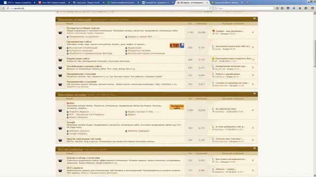Image resolution: width=316 pixels, height=177 pixels.
Task: Open the Firefox hamburger menu
Action: tap(313, 8)
